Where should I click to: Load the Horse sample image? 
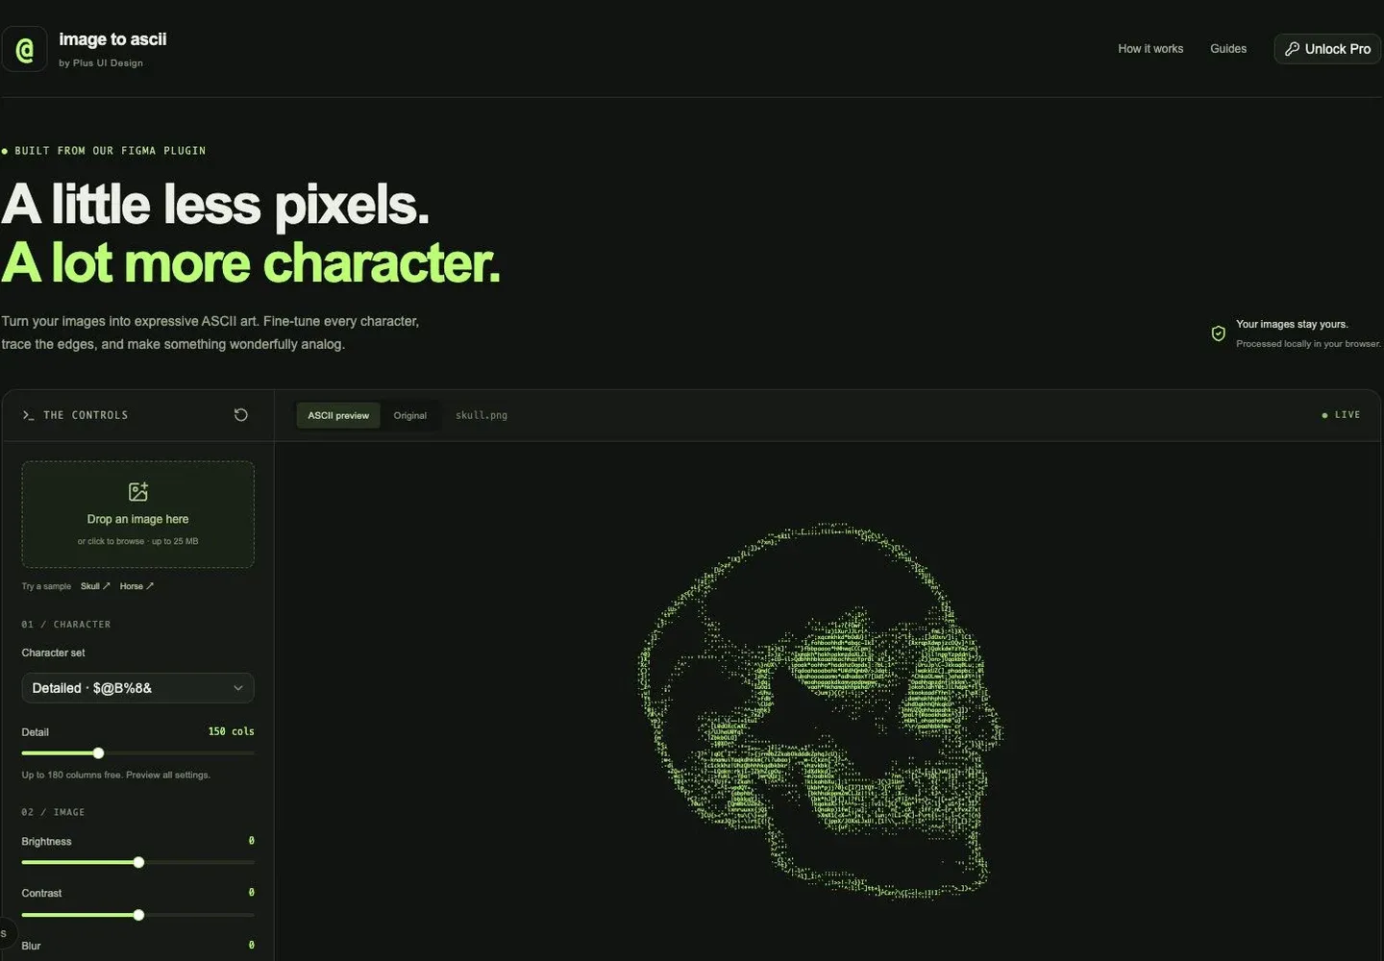[x=136, y=586]
